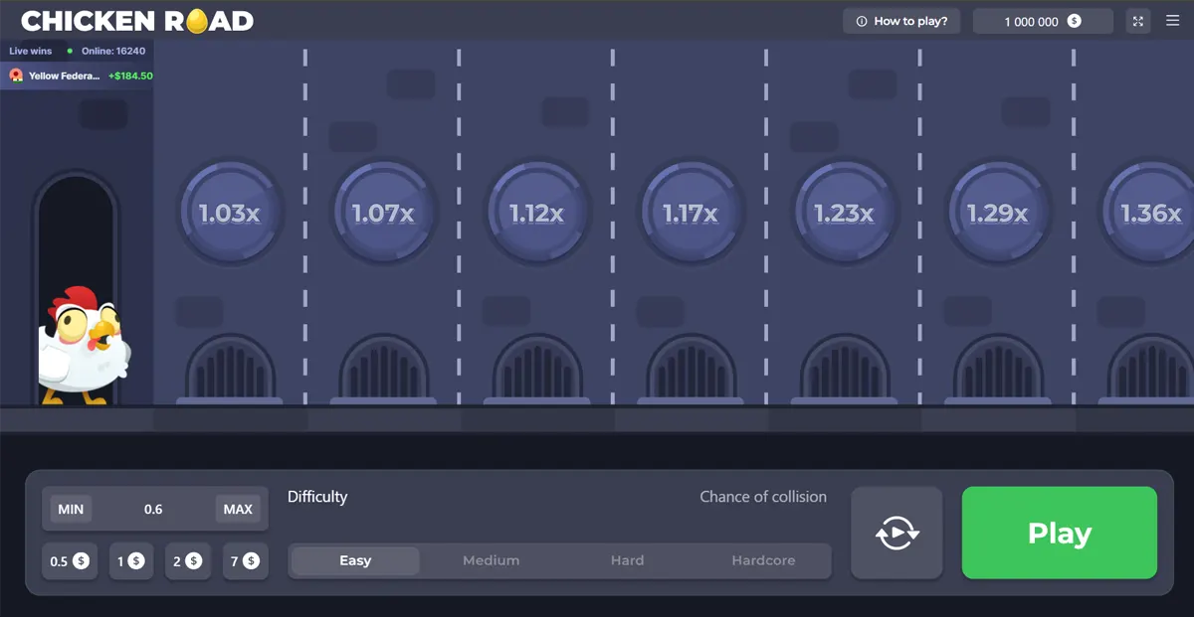The width and height of the screenshot is (1194, 617).
Task: Select Hardcore difficulty
Action: (x=763, y=560)
